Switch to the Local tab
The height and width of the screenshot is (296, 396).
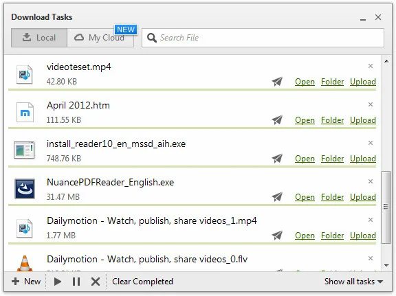(x=39, y=38)
